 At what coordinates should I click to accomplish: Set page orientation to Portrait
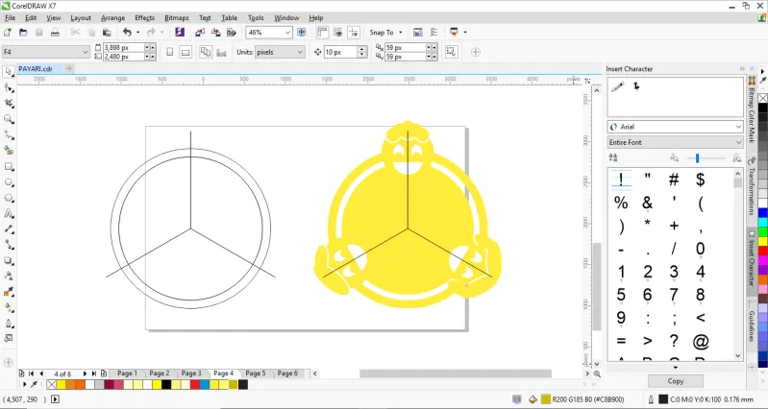(x=169, y=52)
